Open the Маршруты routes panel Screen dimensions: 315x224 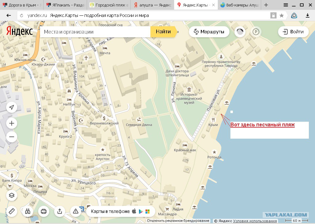click(209, 32)
